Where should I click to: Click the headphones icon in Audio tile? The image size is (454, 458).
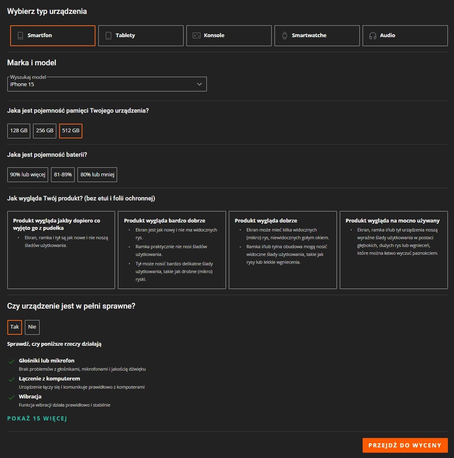point(372,36)
